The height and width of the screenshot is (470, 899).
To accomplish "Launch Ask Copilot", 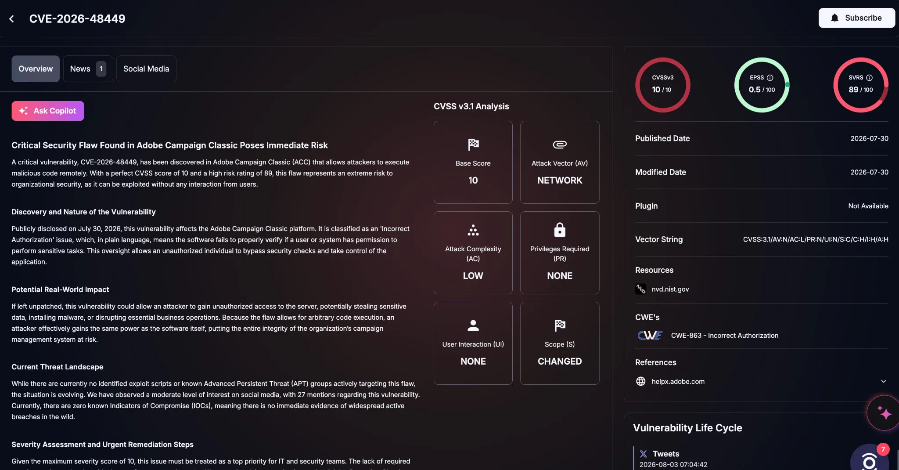I will point(48,111).
